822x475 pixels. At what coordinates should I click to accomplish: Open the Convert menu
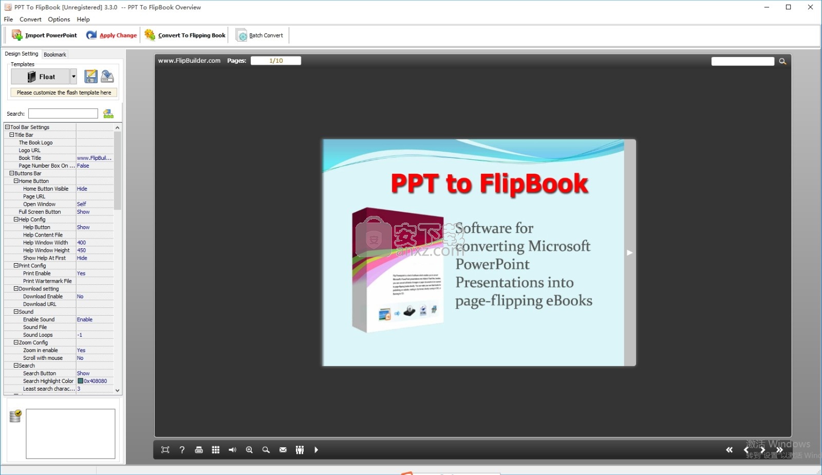30,19
